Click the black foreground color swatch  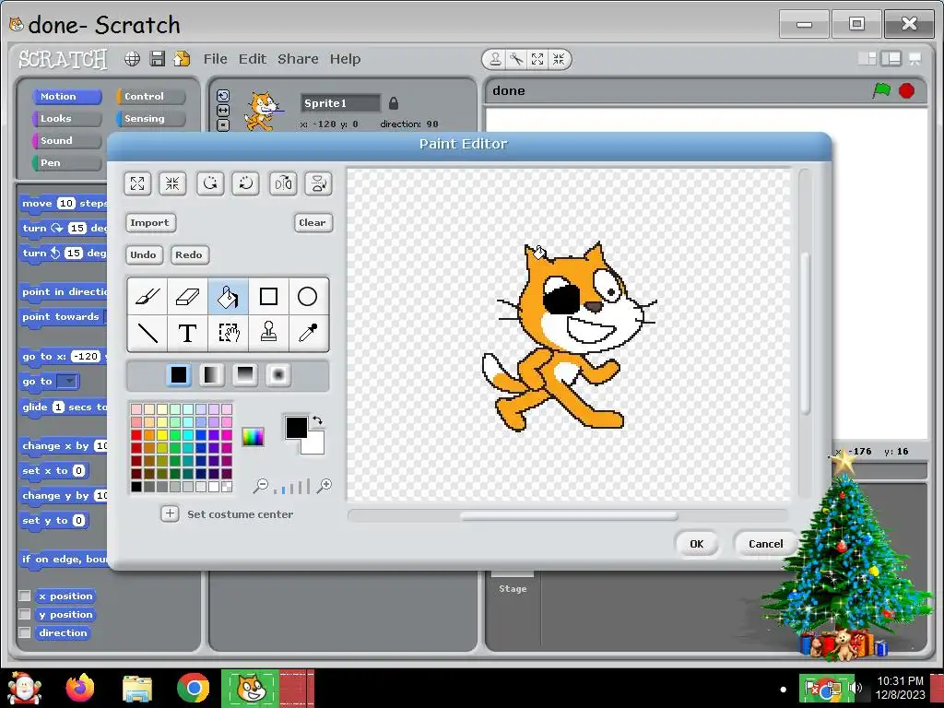coord(296,427)
